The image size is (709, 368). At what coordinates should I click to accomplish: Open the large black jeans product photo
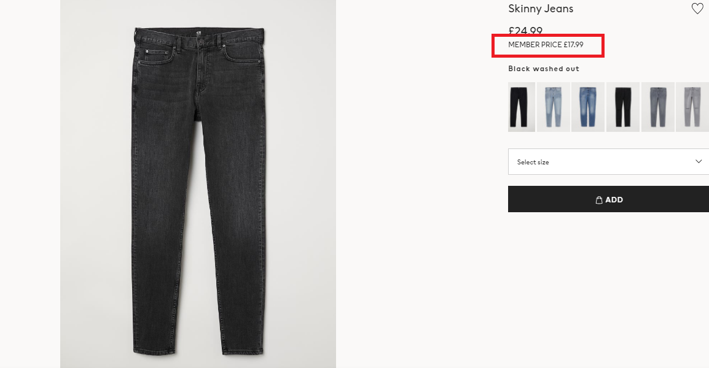pos(198,184)
